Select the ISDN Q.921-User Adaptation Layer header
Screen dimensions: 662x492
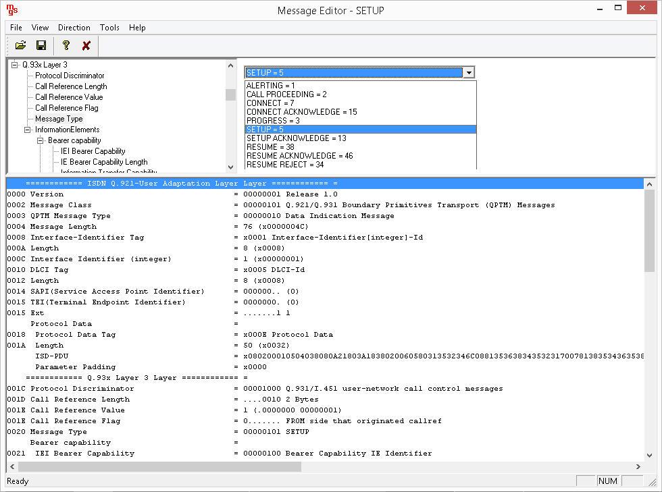(325, 184)
